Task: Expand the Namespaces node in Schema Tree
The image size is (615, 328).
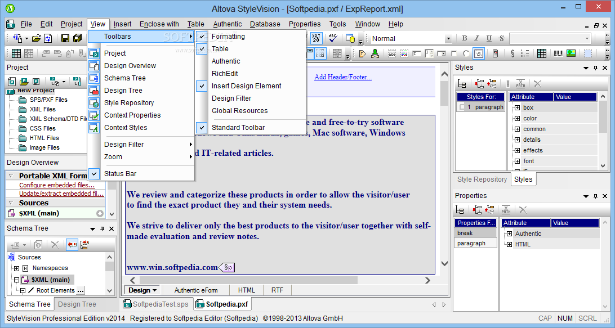Action: (16, 268)
